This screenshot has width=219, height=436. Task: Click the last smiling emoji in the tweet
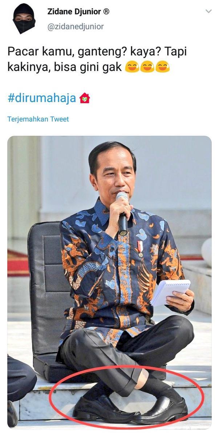pos(162,68)
